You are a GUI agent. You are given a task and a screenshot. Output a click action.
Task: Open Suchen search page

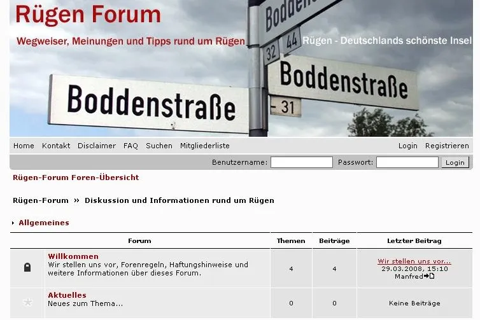point(159,146)
